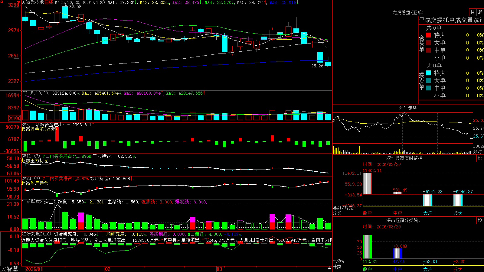This screenshot has width=484, height=272.
Task: Click the -6147.23 大户 net amount bar
Action: (427, 200)
